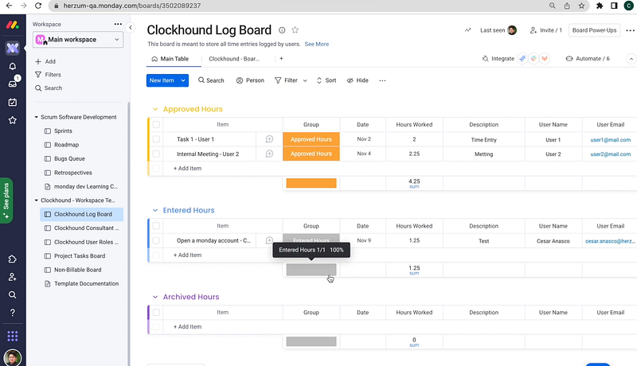Image resolution: width=637 pixels, height=366 pixels.
Task: Click browser reload icon
Action: point(38,6)
